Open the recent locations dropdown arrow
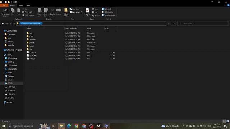This screenshot has width=230, height=129. (11, 23)
